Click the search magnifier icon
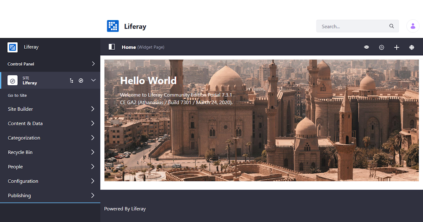The image size is (423, 222). click(x=391, y=26)
